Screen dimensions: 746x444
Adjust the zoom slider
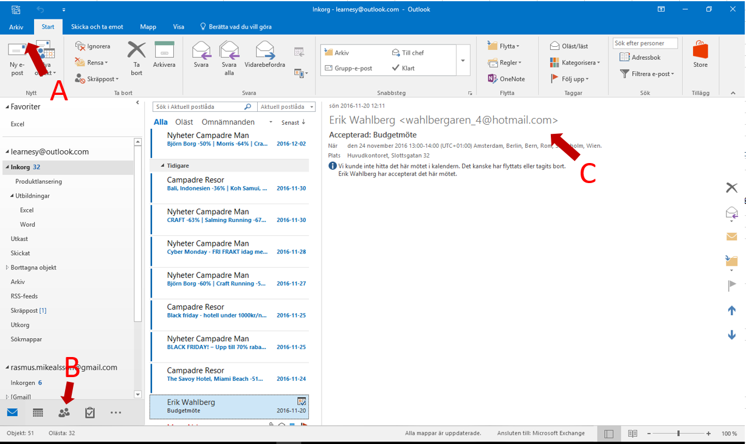679,434
